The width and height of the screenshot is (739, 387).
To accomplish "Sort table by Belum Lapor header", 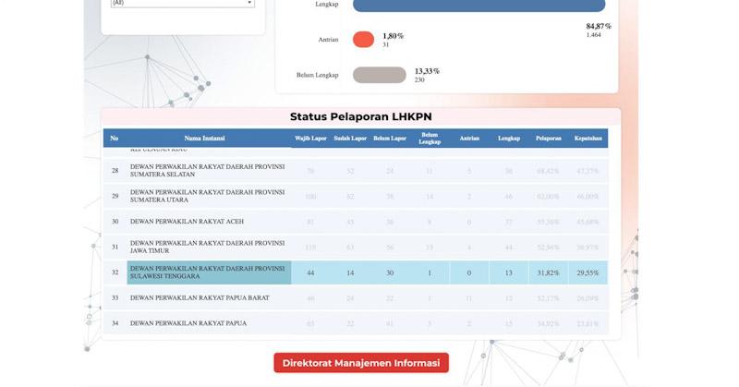I will point(390,139).
